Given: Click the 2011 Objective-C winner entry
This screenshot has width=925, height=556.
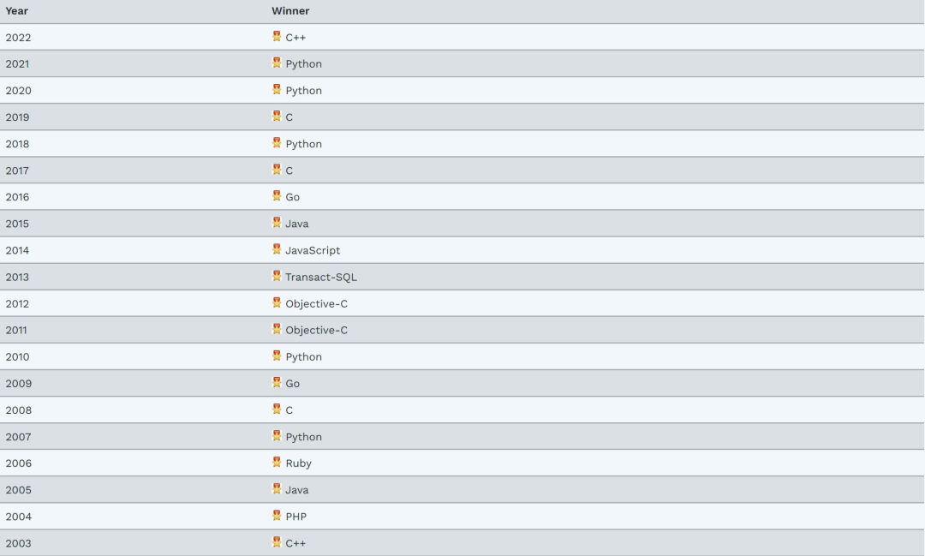Looking at the screenshot, I should pyautogui.click(x=316, y=330).
